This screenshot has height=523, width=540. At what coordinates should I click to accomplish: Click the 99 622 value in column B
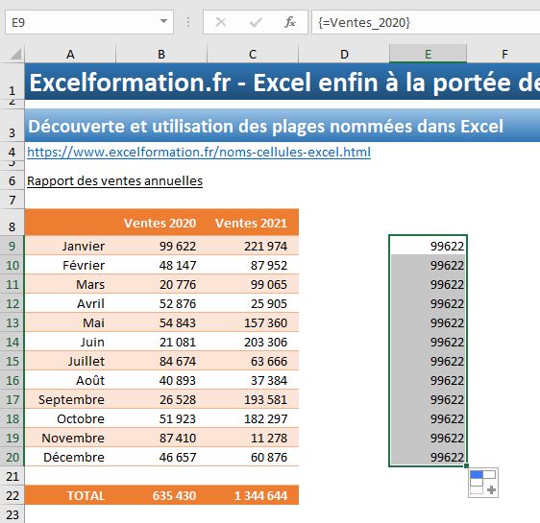(x=161, y=246)
